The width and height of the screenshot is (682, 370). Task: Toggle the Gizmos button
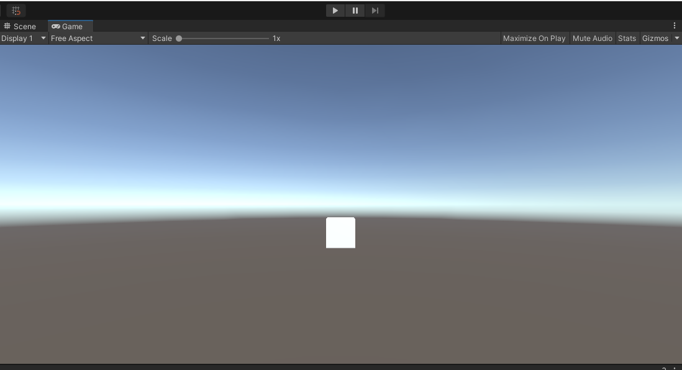tap(655, 38)
